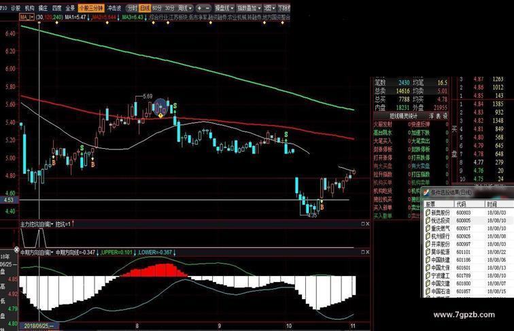Open the 冲击波 view
This screenshot has width=514, height=331.
click(114, 8)
